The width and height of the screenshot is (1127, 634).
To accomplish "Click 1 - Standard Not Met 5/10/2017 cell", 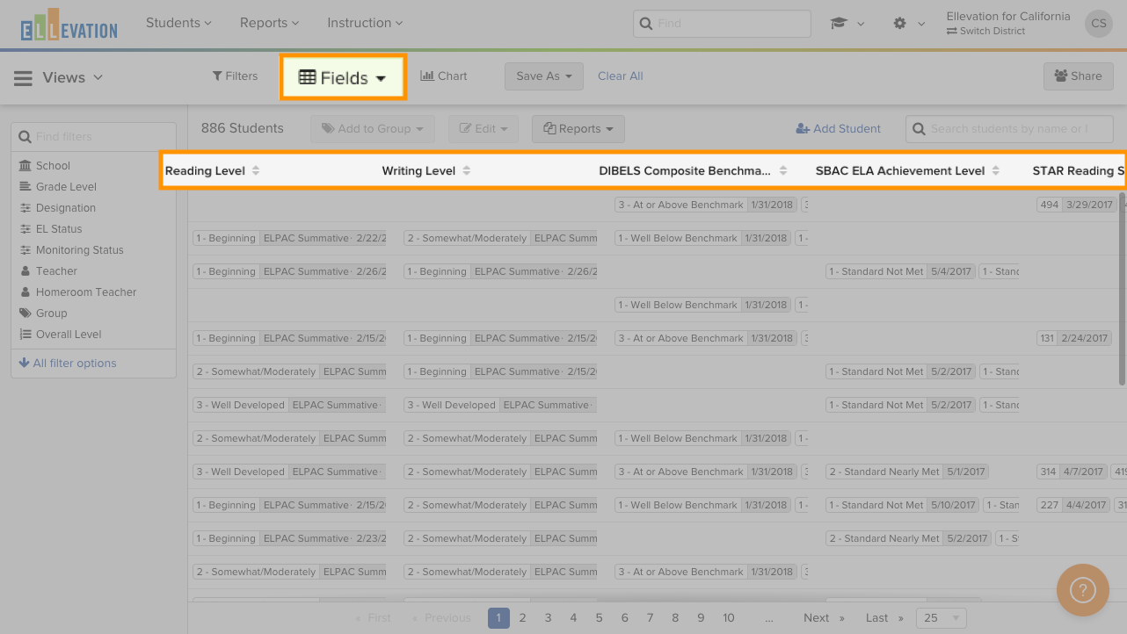I will click(x=903, y=505).
